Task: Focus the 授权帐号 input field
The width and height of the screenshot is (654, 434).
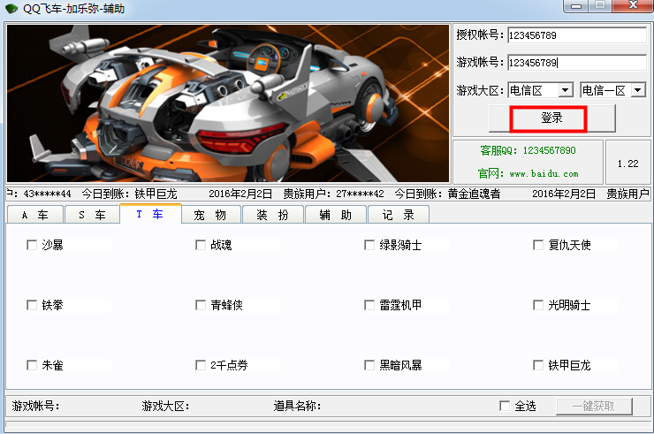Action: click(577, 35)
